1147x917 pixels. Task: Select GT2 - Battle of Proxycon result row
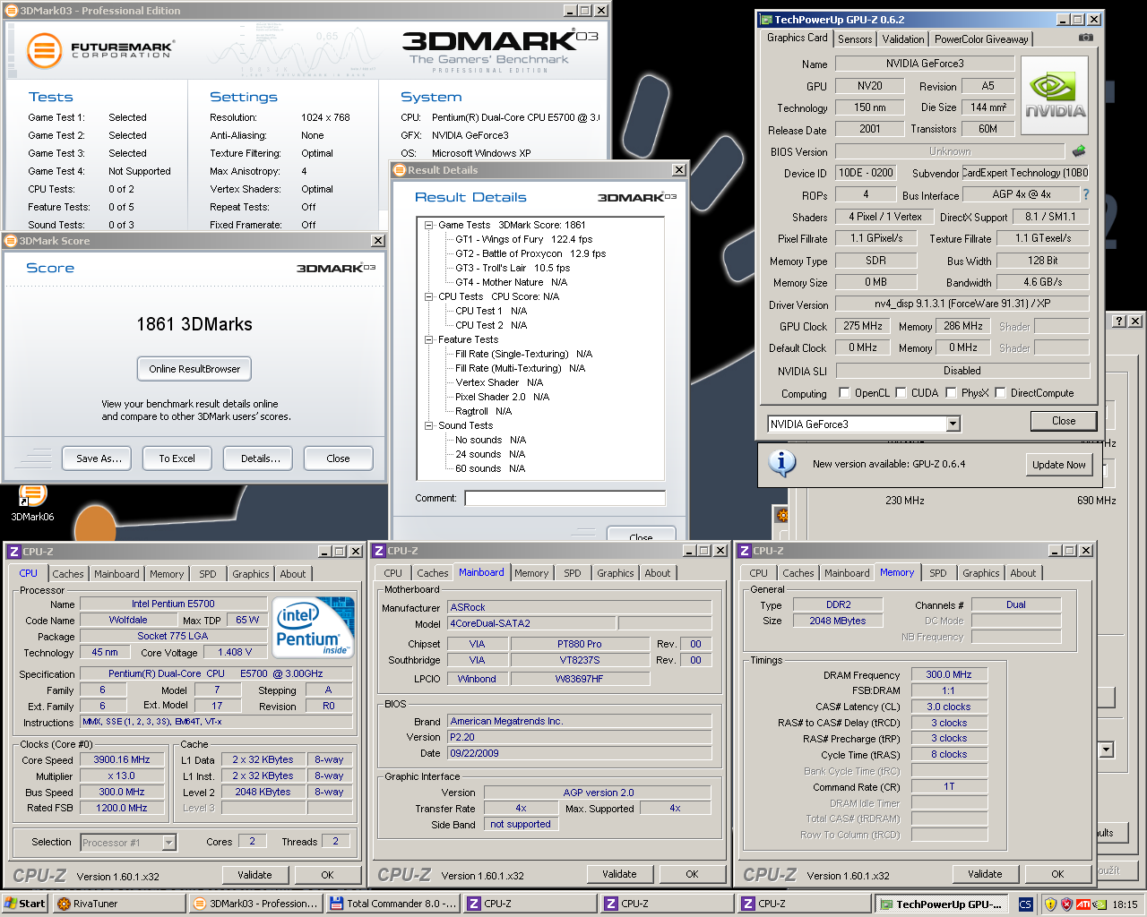[x=530, y=253]
